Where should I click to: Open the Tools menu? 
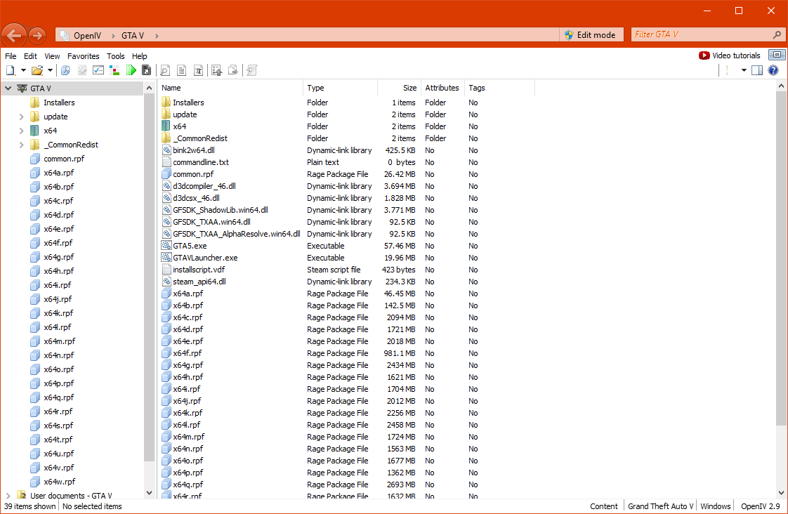115,56
